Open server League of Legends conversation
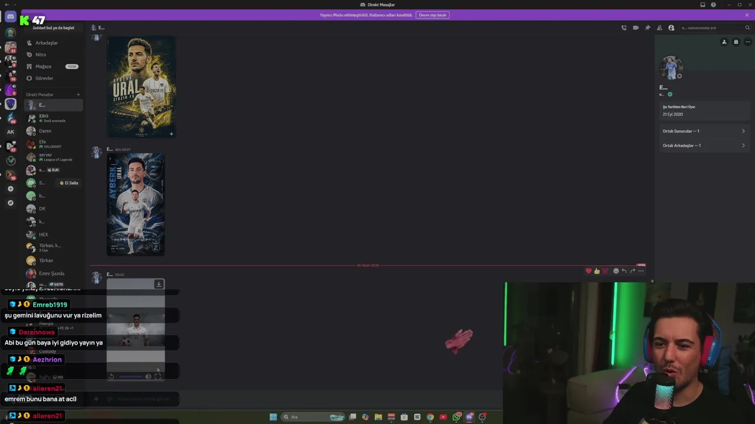 pyautogui.click(x=53, y=157)
